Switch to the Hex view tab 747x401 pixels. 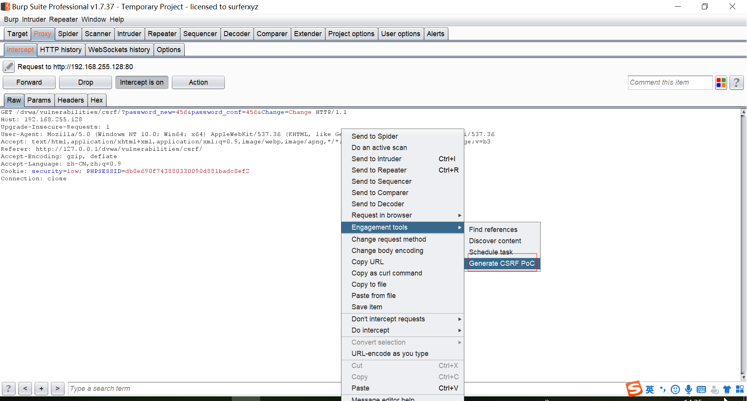click(96, 100)
